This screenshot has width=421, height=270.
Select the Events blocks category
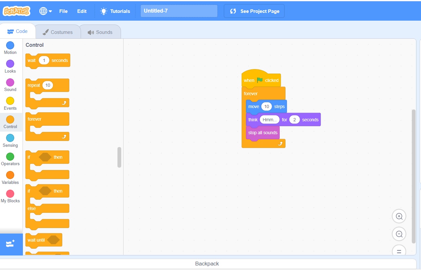point(10,104)
